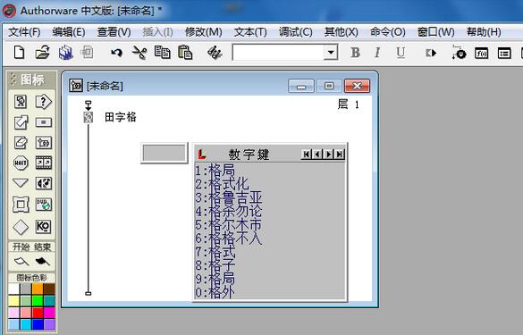Select the Navigate triangle icon
523x335 pixels.
point(21,183)
